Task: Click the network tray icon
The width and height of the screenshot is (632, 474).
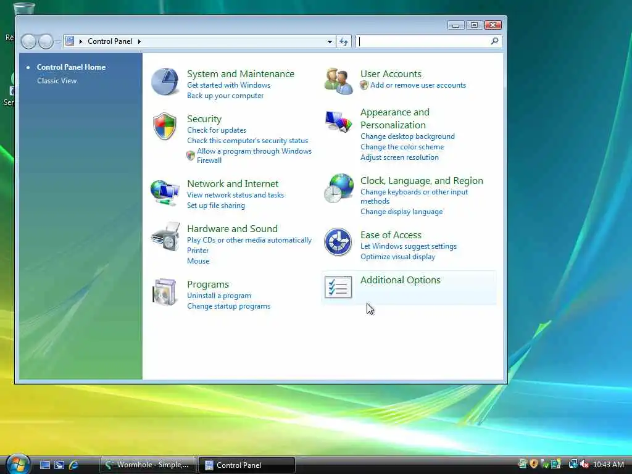Action: click(x=573, y=464)
